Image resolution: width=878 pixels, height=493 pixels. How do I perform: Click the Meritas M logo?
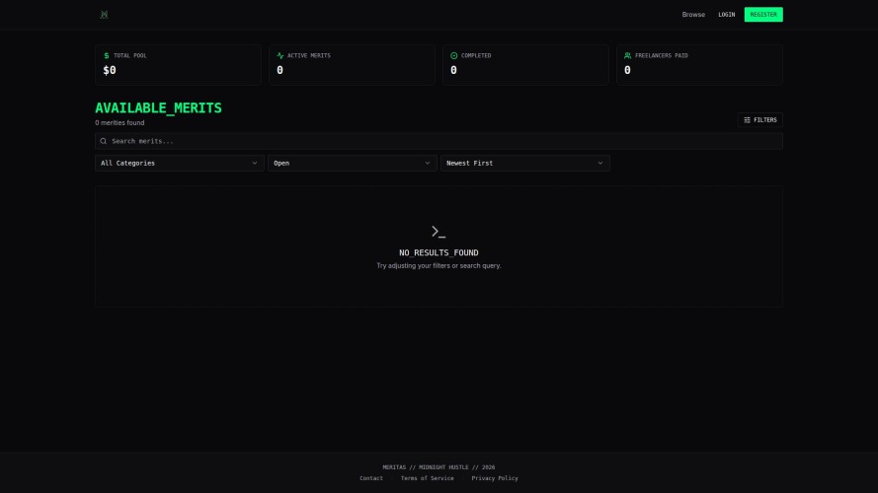click(104, 15)
